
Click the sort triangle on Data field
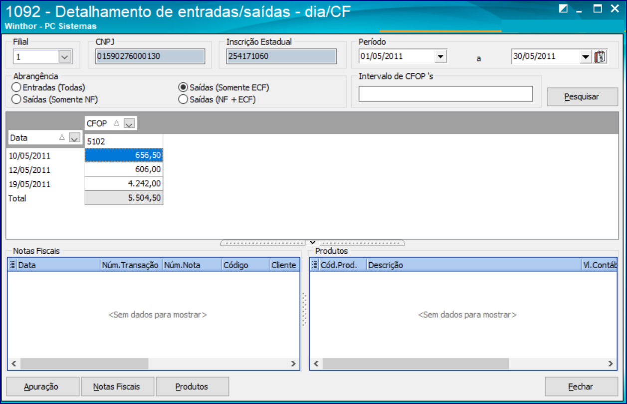[x=62, y=137]
